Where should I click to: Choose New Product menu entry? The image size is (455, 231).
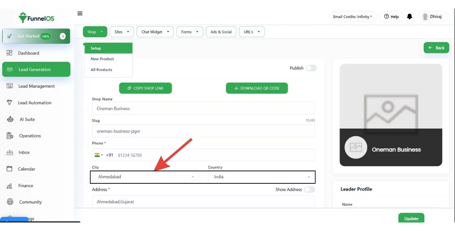coord(102,59)
